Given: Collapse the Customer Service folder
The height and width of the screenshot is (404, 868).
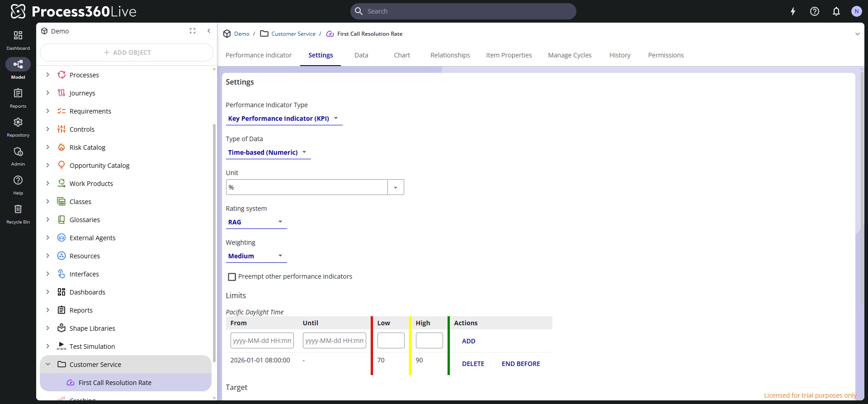Looking at the screenshot, I should click(48, 364).
